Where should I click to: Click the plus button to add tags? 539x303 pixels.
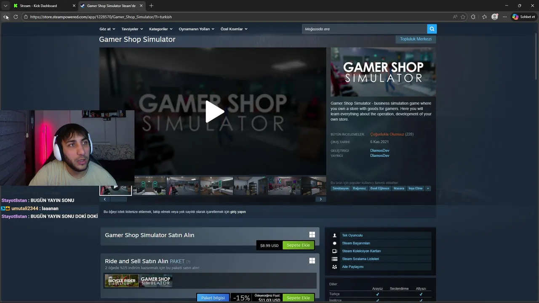pos(428,189)
